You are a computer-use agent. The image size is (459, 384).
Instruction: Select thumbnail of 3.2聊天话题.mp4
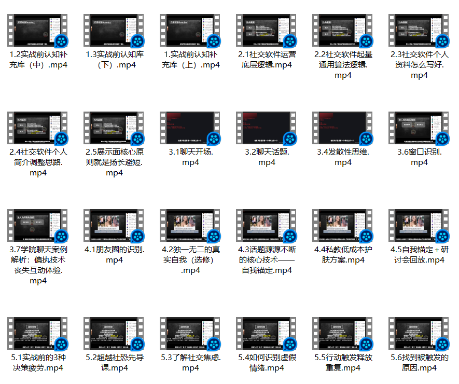pos(267,128)
